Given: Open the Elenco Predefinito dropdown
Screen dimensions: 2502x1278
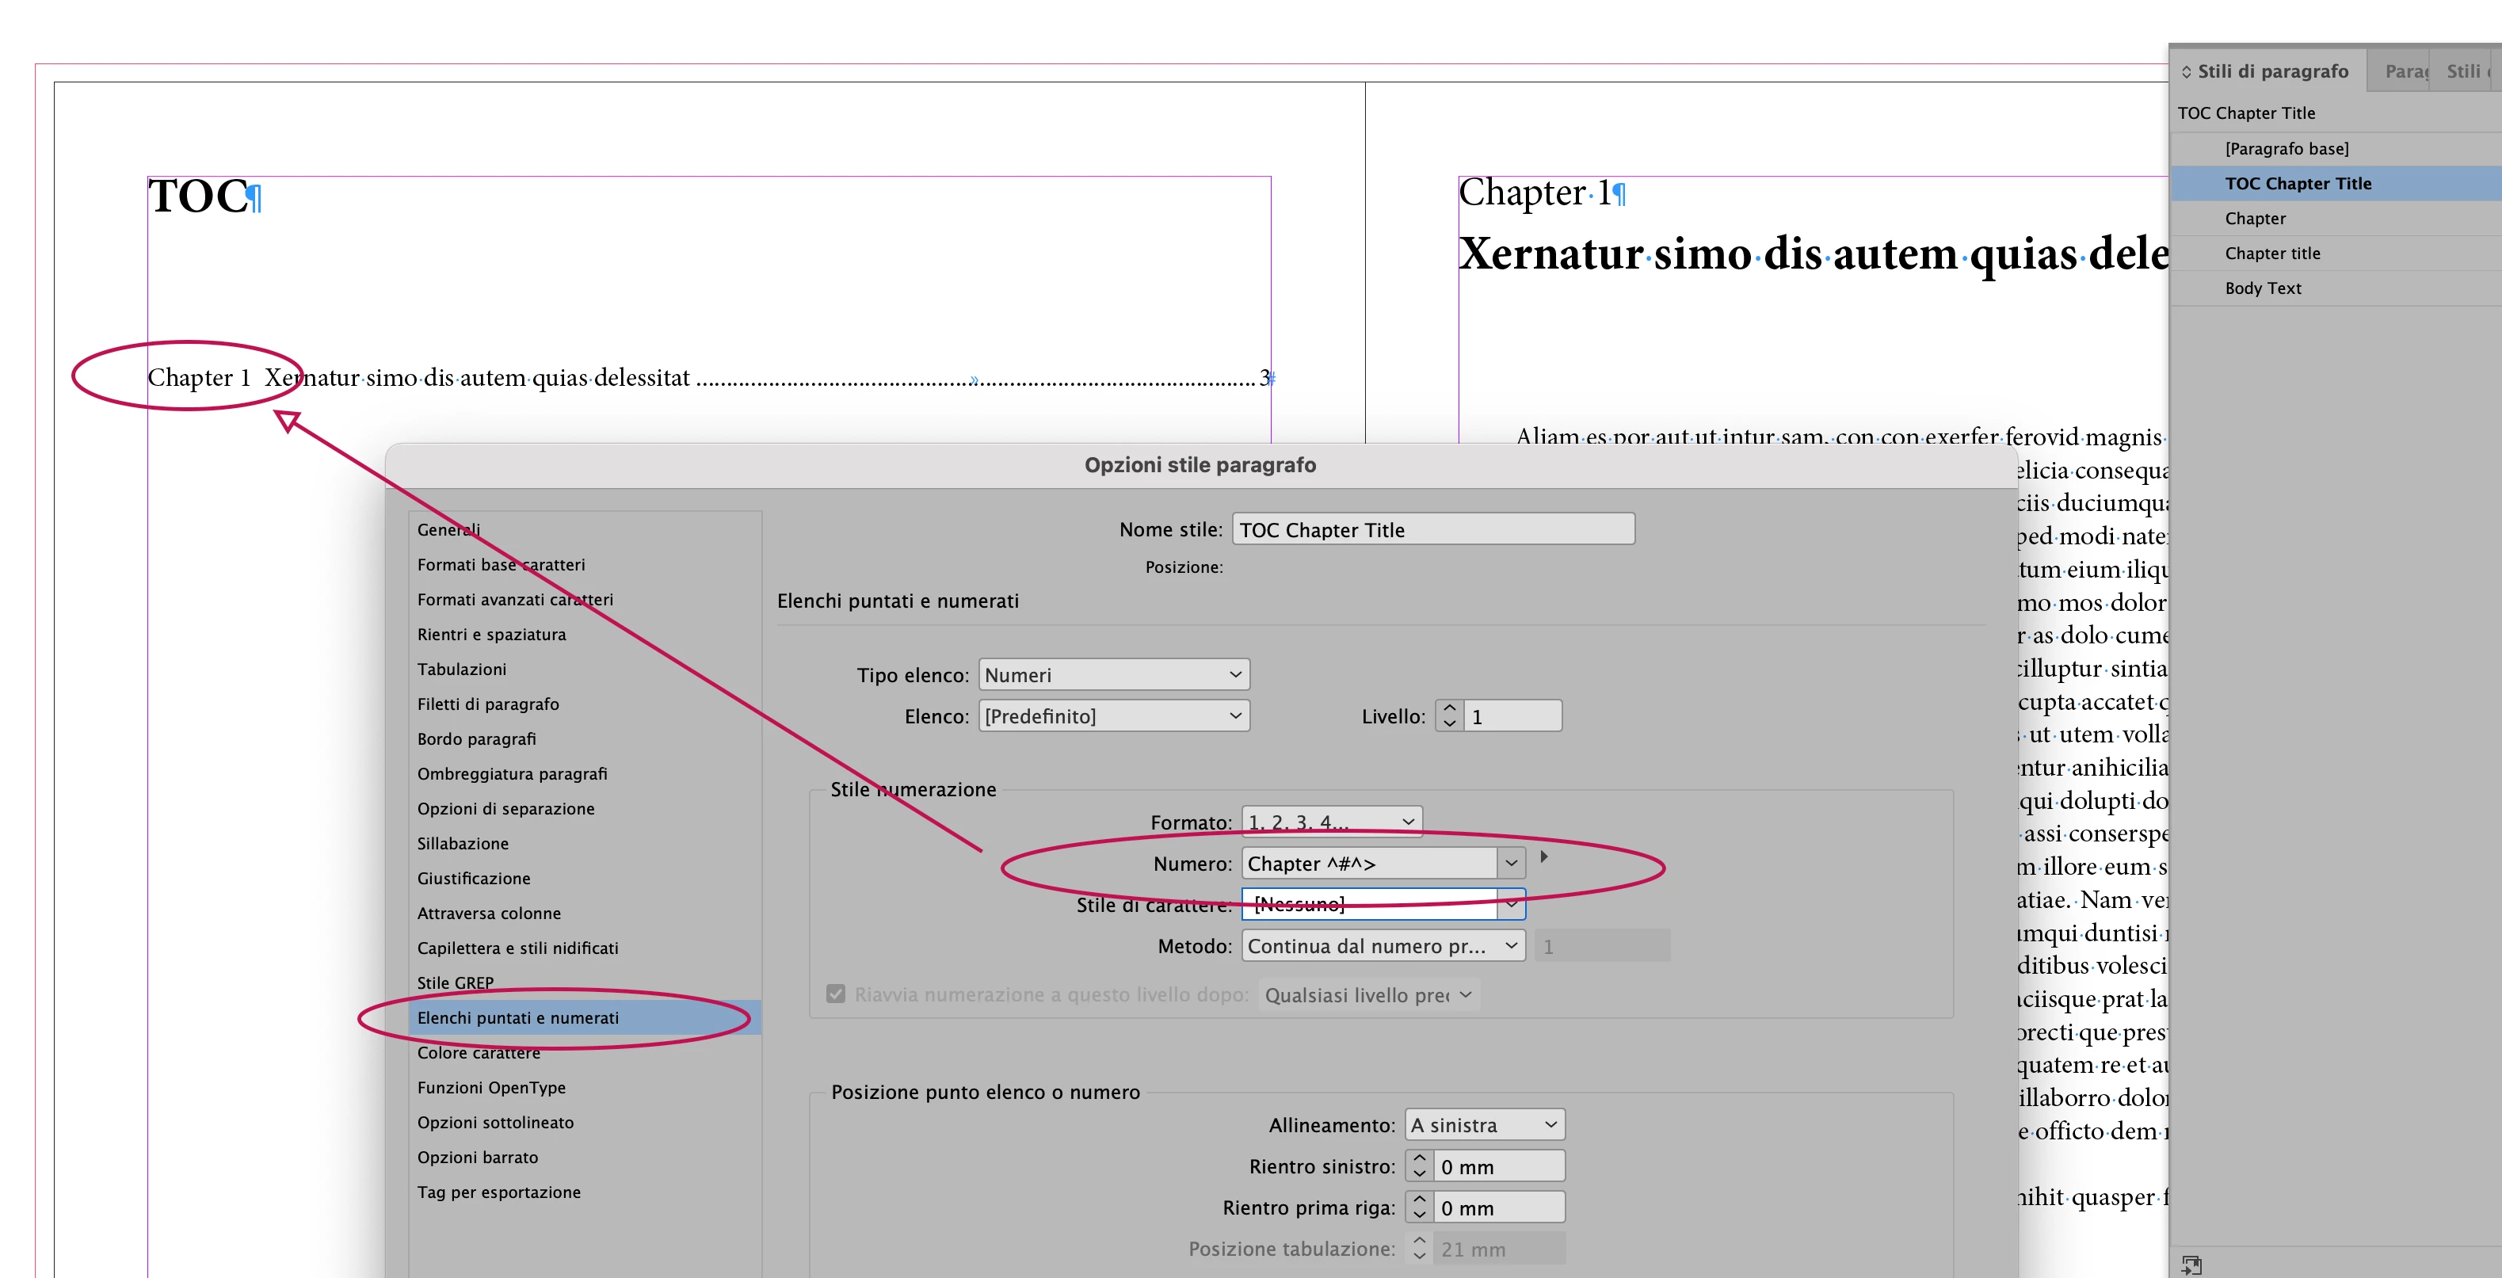Looking at the screenshot, I should (1113, 715).
